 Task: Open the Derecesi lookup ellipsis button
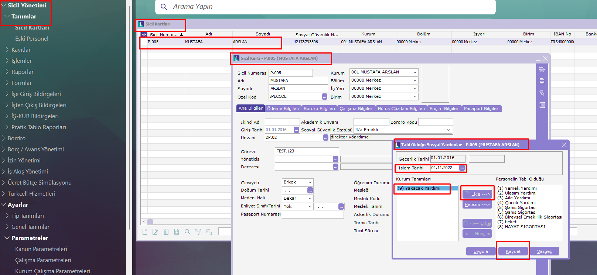(335, 167)
